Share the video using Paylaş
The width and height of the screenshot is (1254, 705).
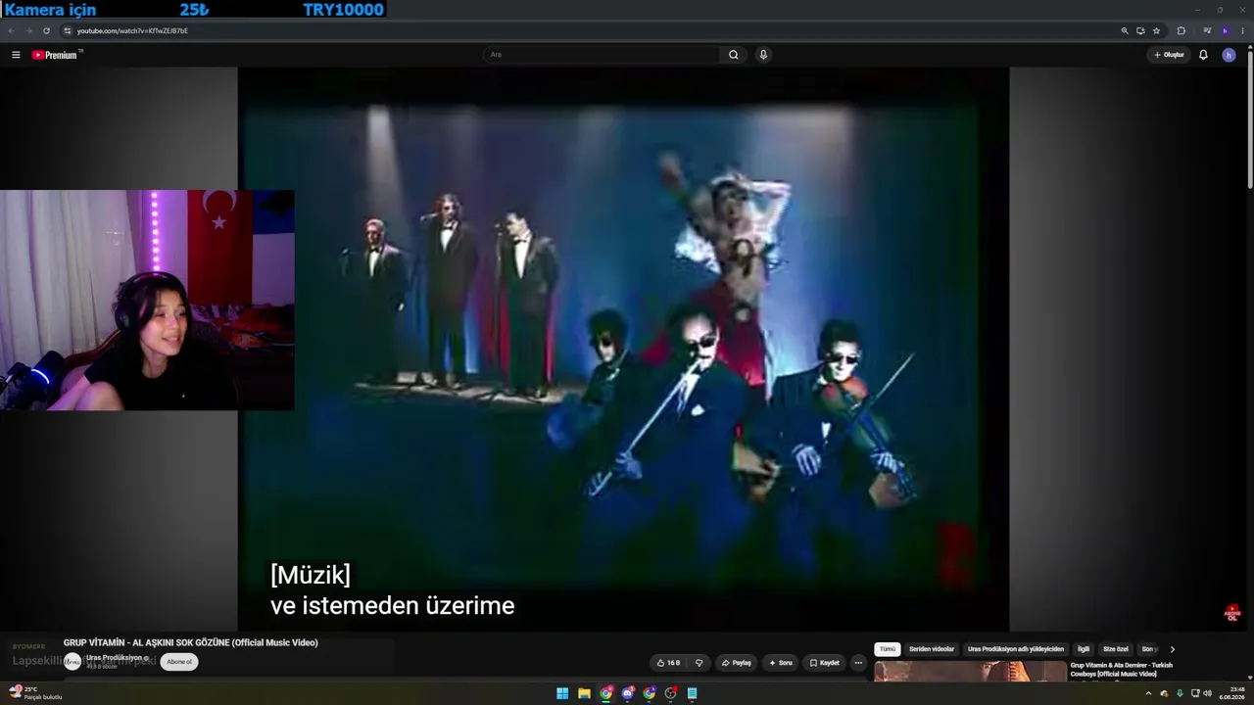pos(737,663)
